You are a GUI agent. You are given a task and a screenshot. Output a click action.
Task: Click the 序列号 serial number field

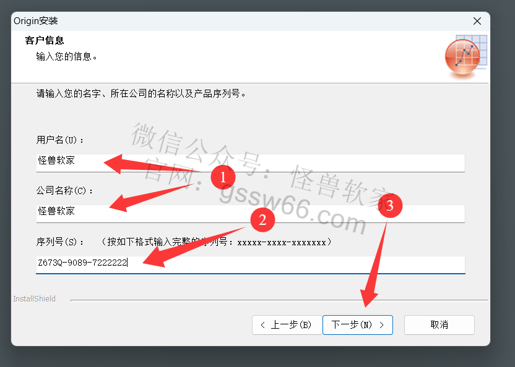[x=251, y=264]
